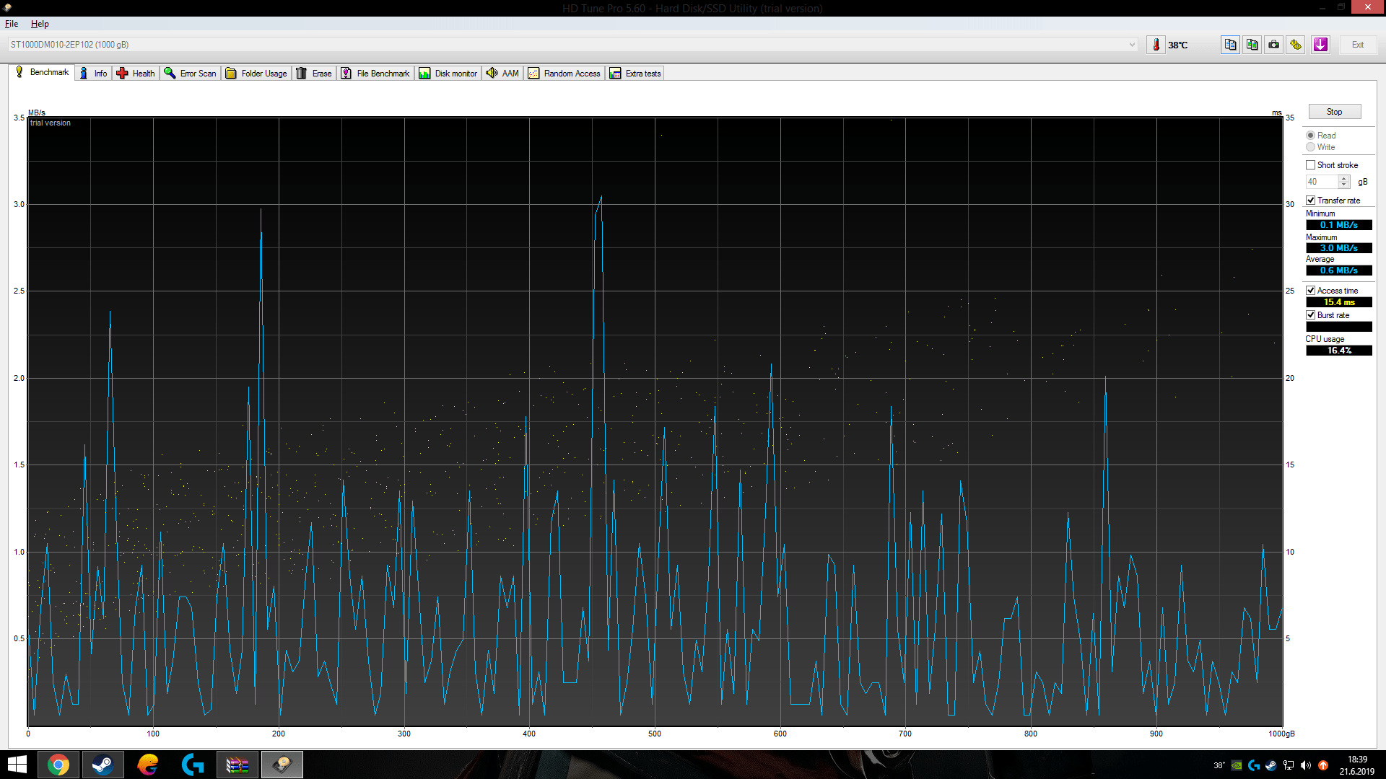The width and height of the screenshot is (1386, 779).
Task: Click the thermometer temperature icon
Action: tap(1156, 45)
